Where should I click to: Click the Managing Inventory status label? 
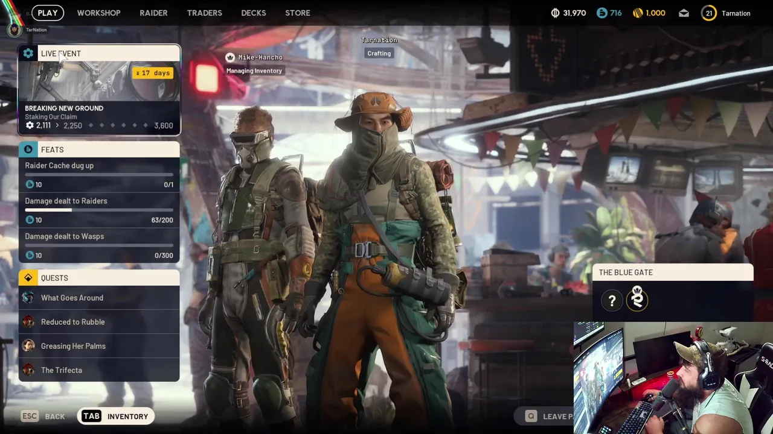254,71
